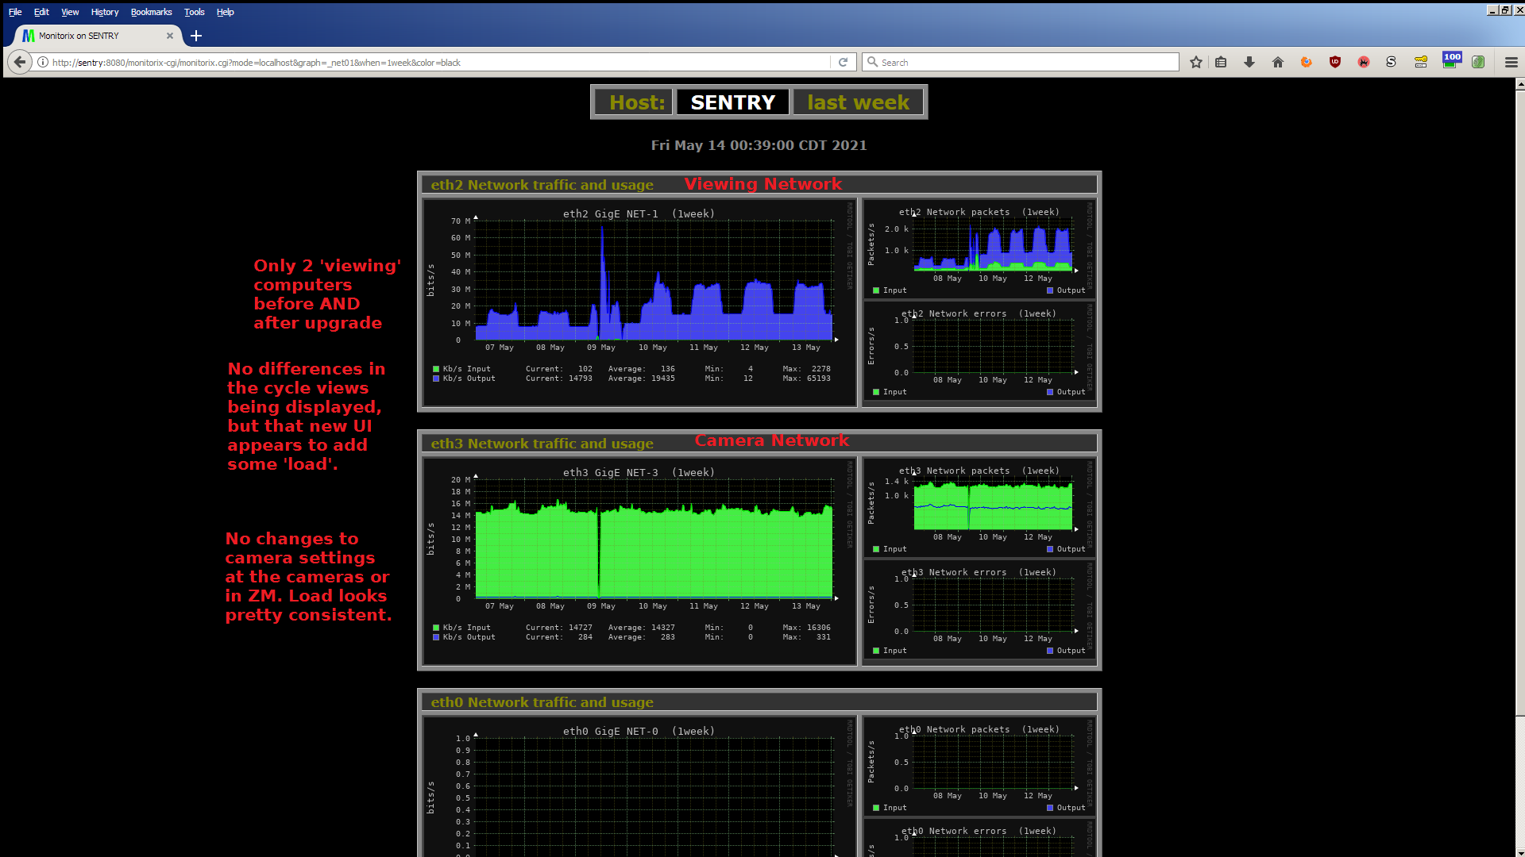Open the yellow key password icon
Viewport: 1525px width, 857px height.
pos(1421,62)
